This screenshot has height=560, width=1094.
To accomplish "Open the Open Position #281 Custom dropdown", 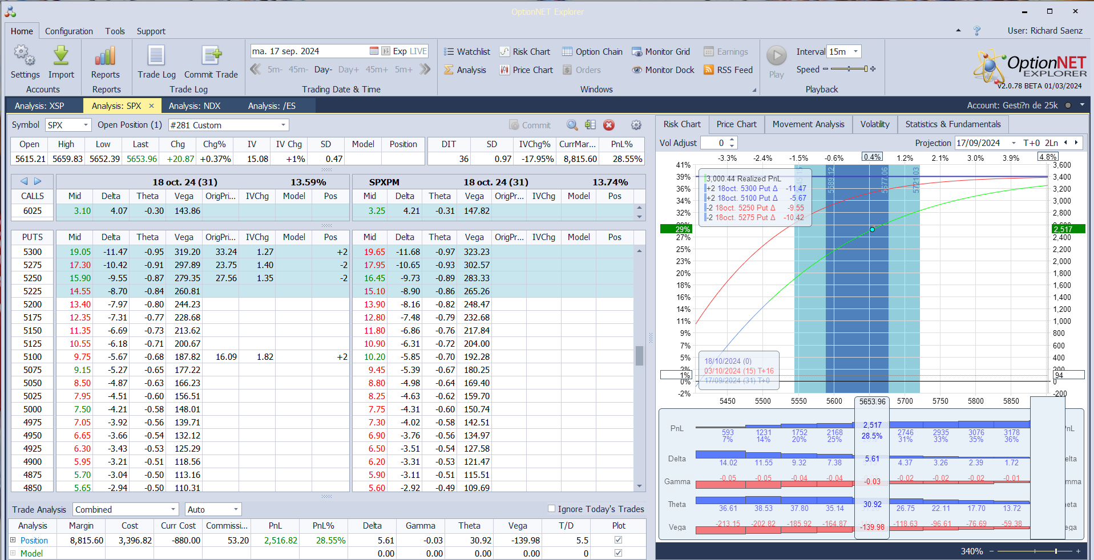I will click(x=283, y=125).
